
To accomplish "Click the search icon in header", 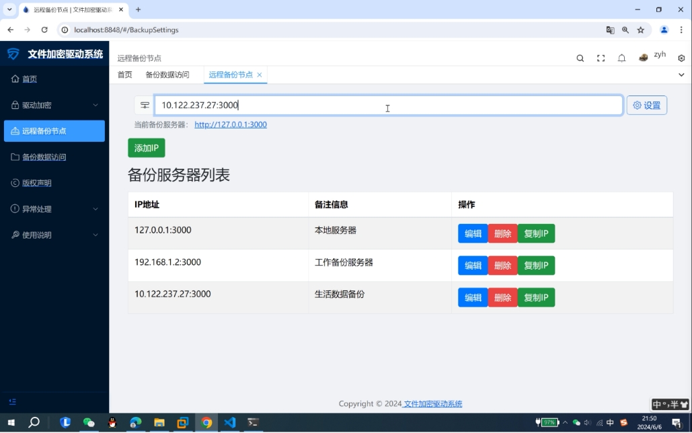I will coord(580,58).
